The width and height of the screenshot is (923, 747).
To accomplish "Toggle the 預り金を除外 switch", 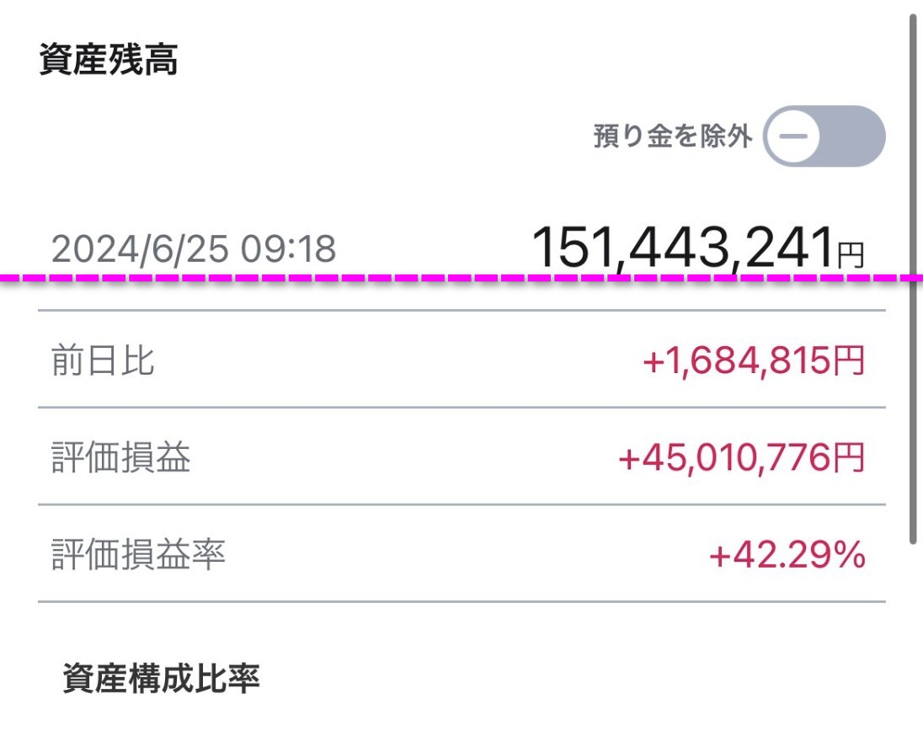I will (824, 136).
